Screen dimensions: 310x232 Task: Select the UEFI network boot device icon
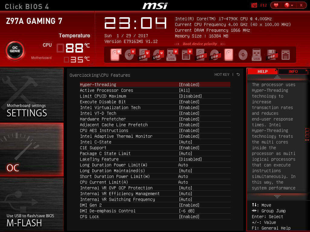click(x=186, y=55)
